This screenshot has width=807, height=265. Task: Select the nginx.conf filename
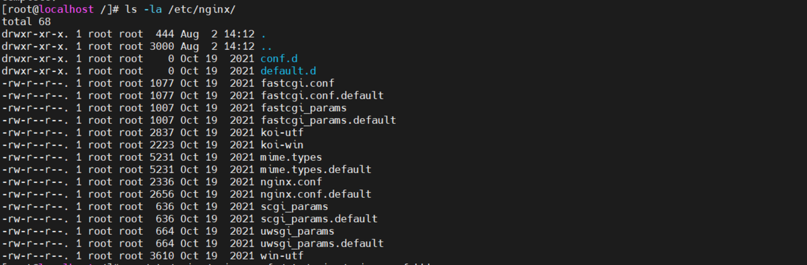click(x=291, y=182)
